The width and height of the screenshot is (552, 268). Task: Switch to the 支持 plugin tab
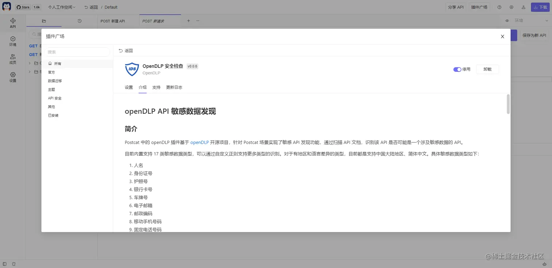click(x=156, y=88)
